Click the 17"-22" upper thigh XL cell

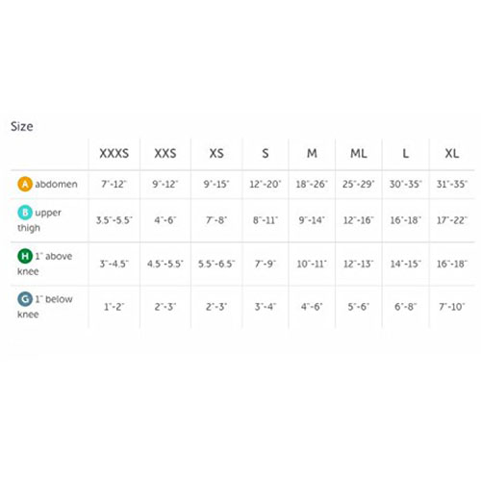pos(452,220)
